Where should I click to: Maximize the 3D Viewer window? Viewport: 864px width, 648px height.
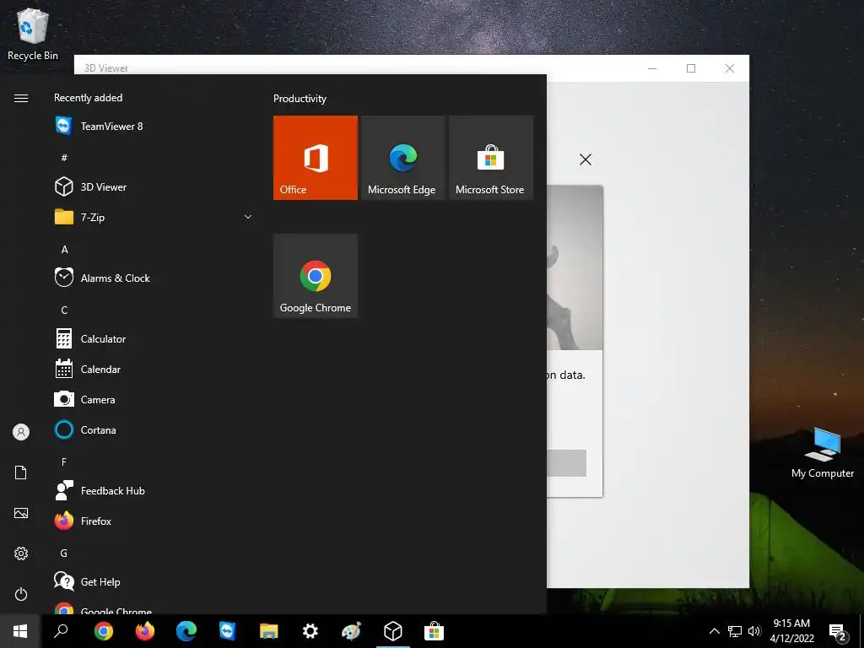[691, 68]
